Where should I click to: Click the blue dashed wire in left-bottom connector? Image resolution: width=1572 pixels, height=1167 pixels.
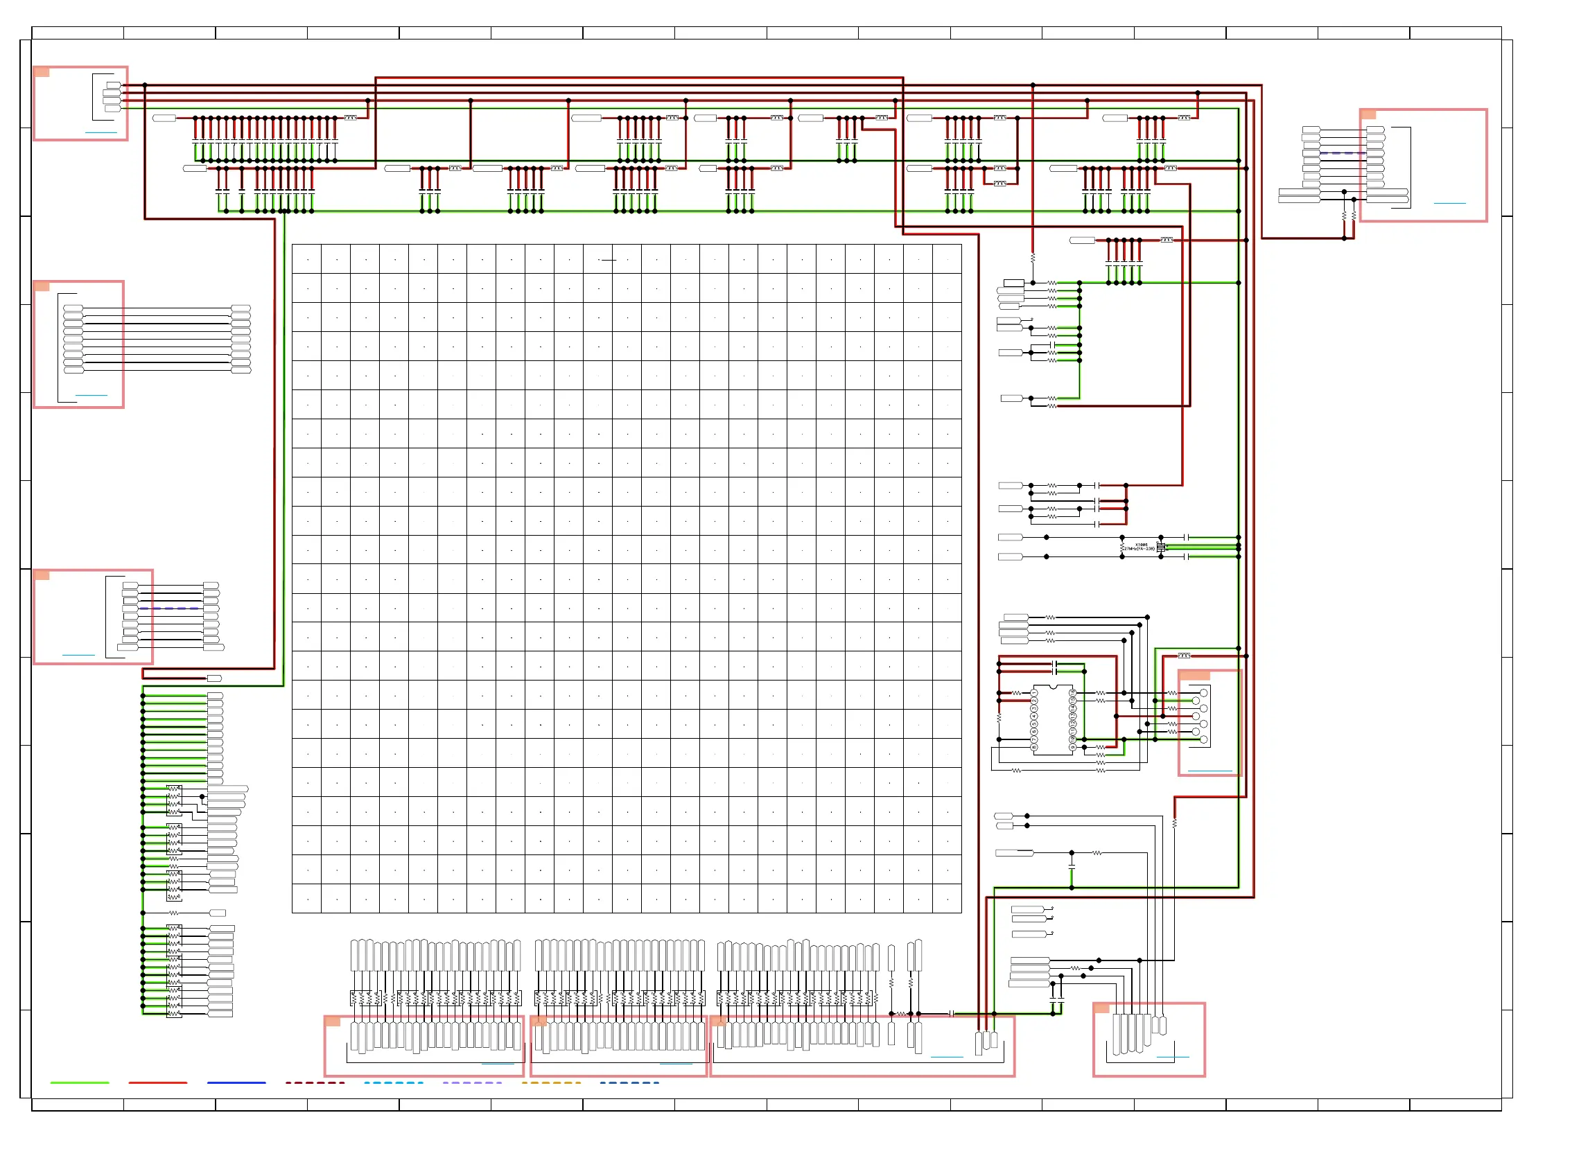click(x=170, y=608)
